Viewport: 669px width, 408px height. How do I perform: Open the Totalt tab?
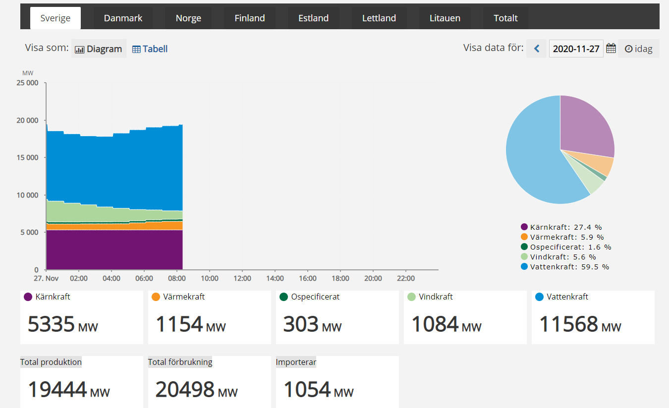click(505, 18)
